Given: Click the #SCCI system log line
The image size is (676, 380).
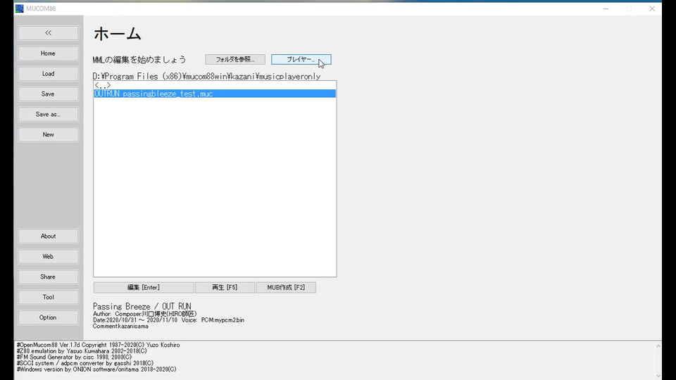Looking at the screenshot, I should tap(85, 363).
